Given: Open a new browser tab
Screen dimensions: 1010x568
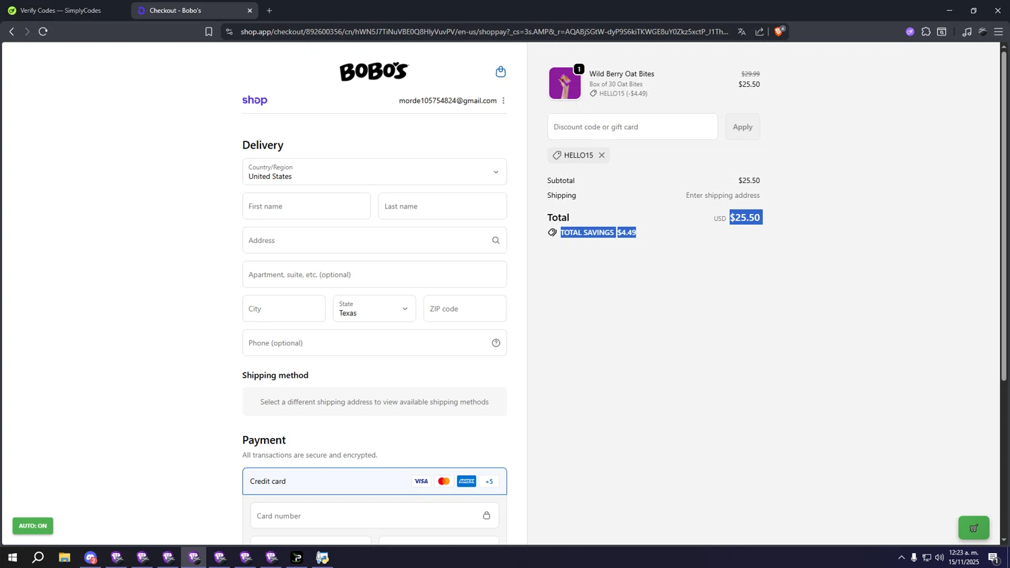Looking at the screenshot, I should click(x=269, y=11).
